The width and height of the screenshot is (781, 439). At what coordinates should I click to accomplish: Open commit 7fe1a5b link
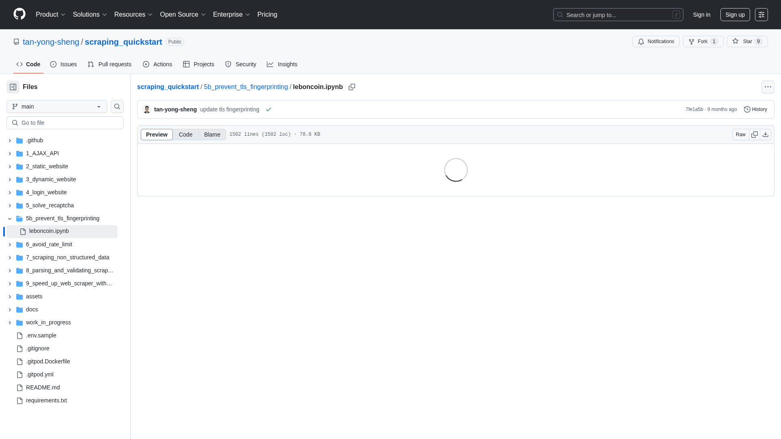(694, 109)
